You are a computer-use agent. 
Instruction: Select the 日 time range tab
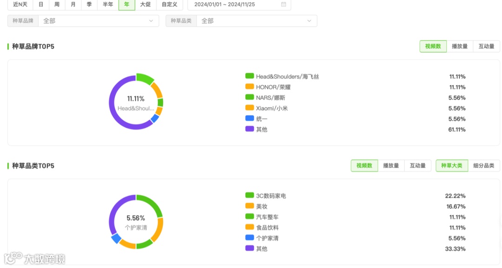click(x=40, y=5)
